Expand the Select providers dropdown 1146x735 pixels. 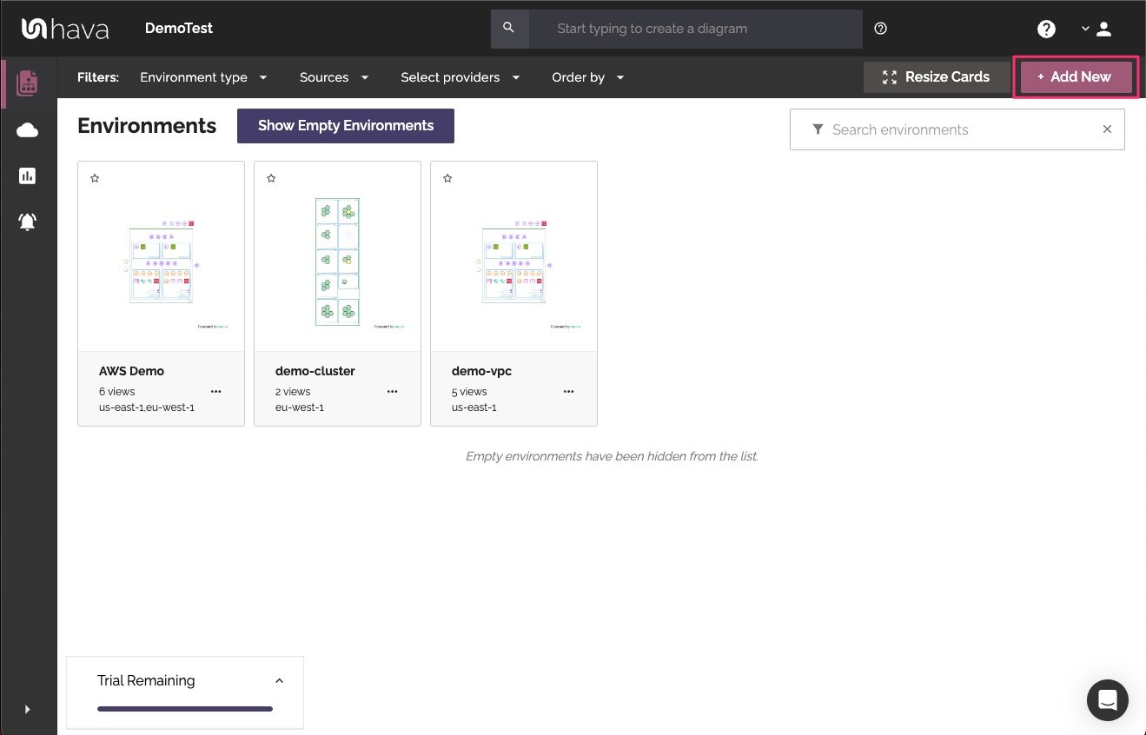pos(460,77)
